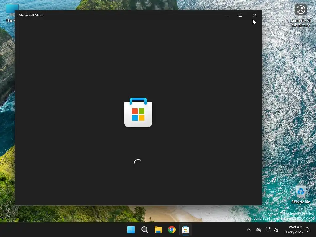Image resolution: width=316 pixels, height=237 pixels.
Task: Open the OneDrive tray icon
Action: (x=259, y=230)
